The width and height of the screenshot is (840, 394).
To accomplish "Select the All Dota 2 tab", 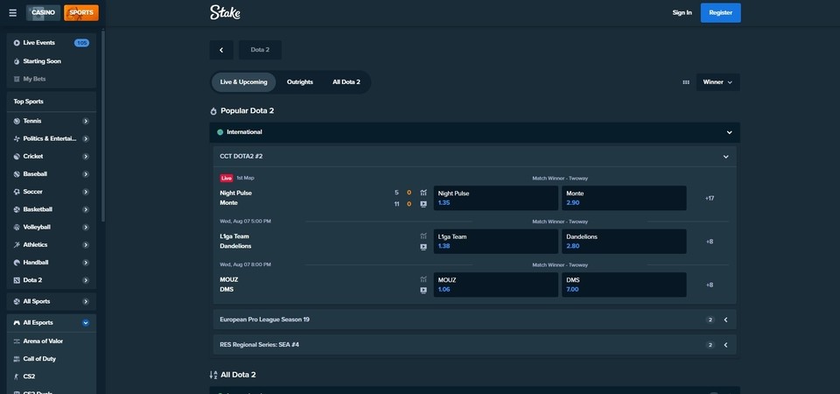I will pos(346,82).
